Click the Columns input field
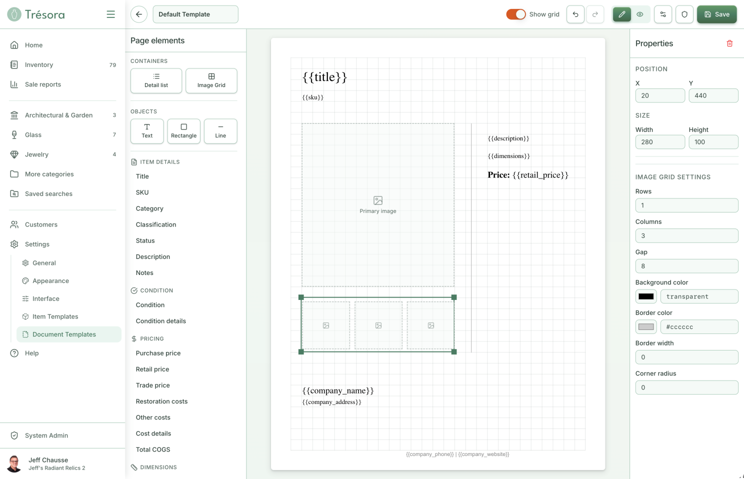The width and height of the screenshot is (744, 479). click(687, 235)
